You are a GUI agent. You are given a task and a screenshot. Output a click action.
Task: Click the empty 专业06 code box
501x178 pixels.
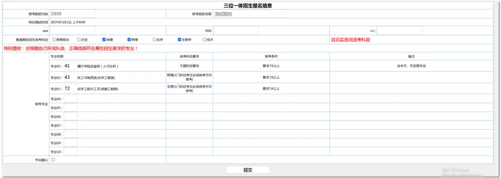[x=71, y=116]
